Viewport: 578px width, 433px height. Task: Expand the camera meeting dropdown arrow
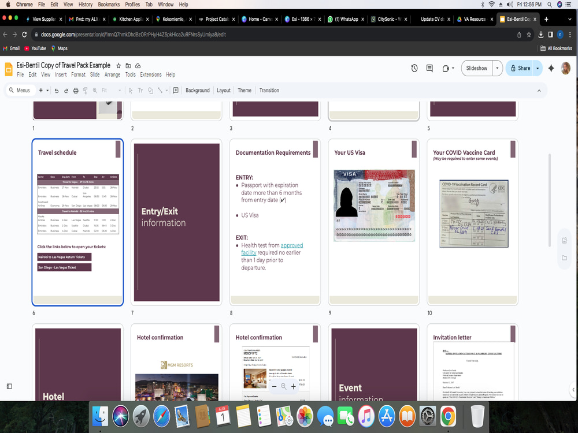[453, 69]
